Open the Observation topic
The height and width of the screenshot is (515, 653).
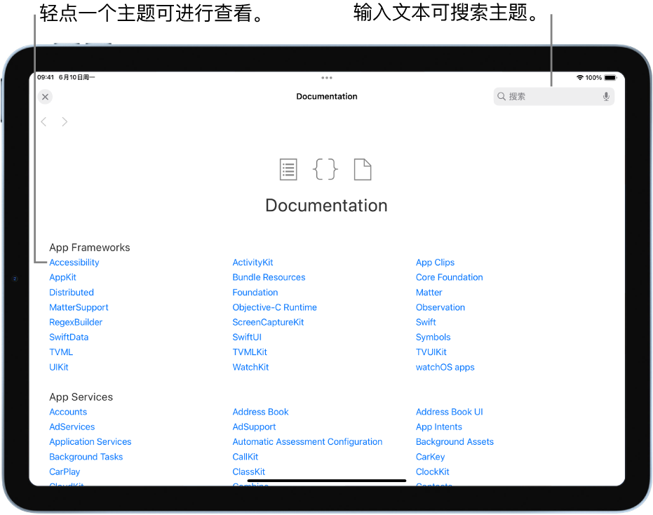[x=440, y=307]
